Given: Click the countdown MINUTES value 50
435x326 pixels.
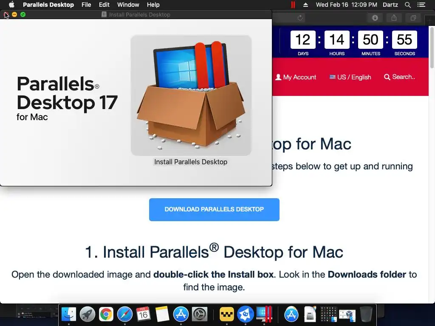Looking at the screenshot, I should (x=370, y=39).
